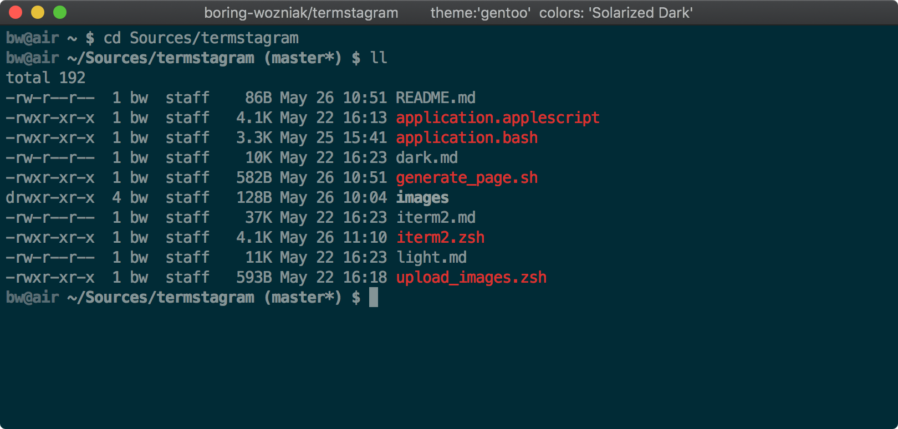The height and width of the screenshot is (429, 898).
Task: Click the window title 'boring-wozniak/termstagram'
Action: [x=301, y=13]
